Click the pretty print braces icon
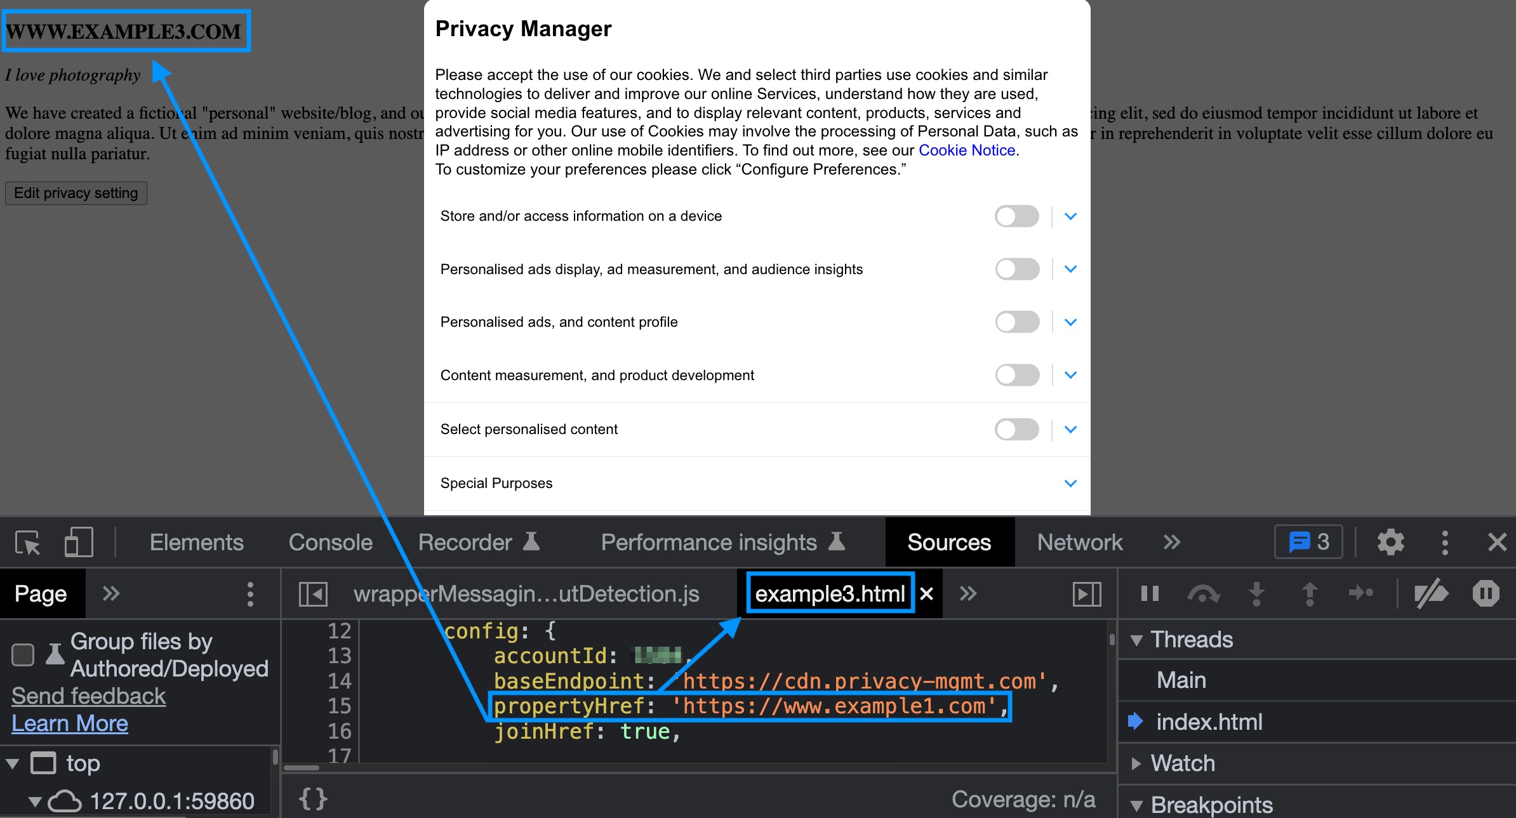Viewport: 1516px width, 818px height. pos(313,799)
